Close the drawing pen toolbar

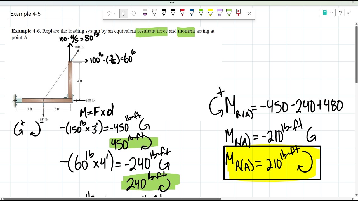point(249,13)
